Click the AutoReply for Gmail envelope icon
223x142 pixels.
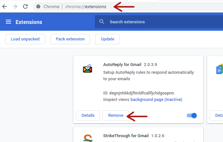pos(87,69)
